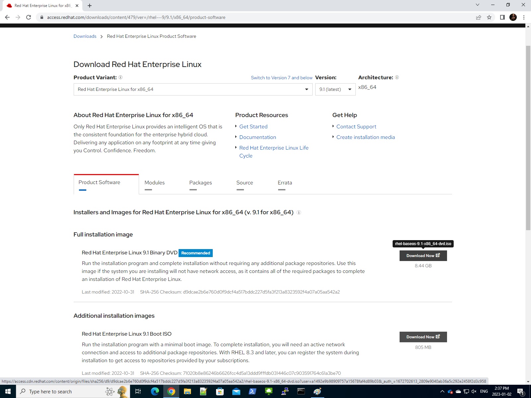This screenshot has width=531, height=398.
Task: Open Chrome three-dot menu
Action: [524, 17]
